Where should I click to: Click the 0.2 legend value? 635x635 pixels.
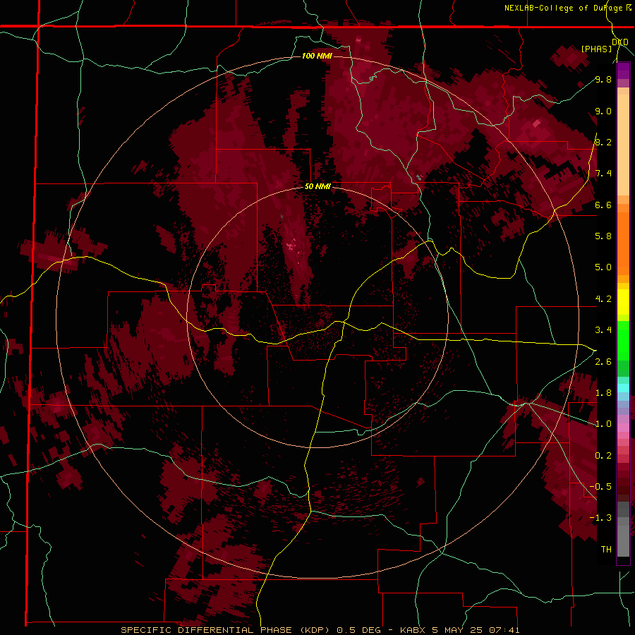(603, 456)
